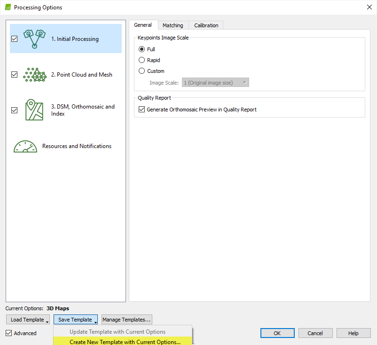Image resolution: width=377 pixels, height=345 pixels.
Task: Disable Generate Orthomosaic Preview in Quality Report
Action: pyautogui.click(x=142, y=110)
